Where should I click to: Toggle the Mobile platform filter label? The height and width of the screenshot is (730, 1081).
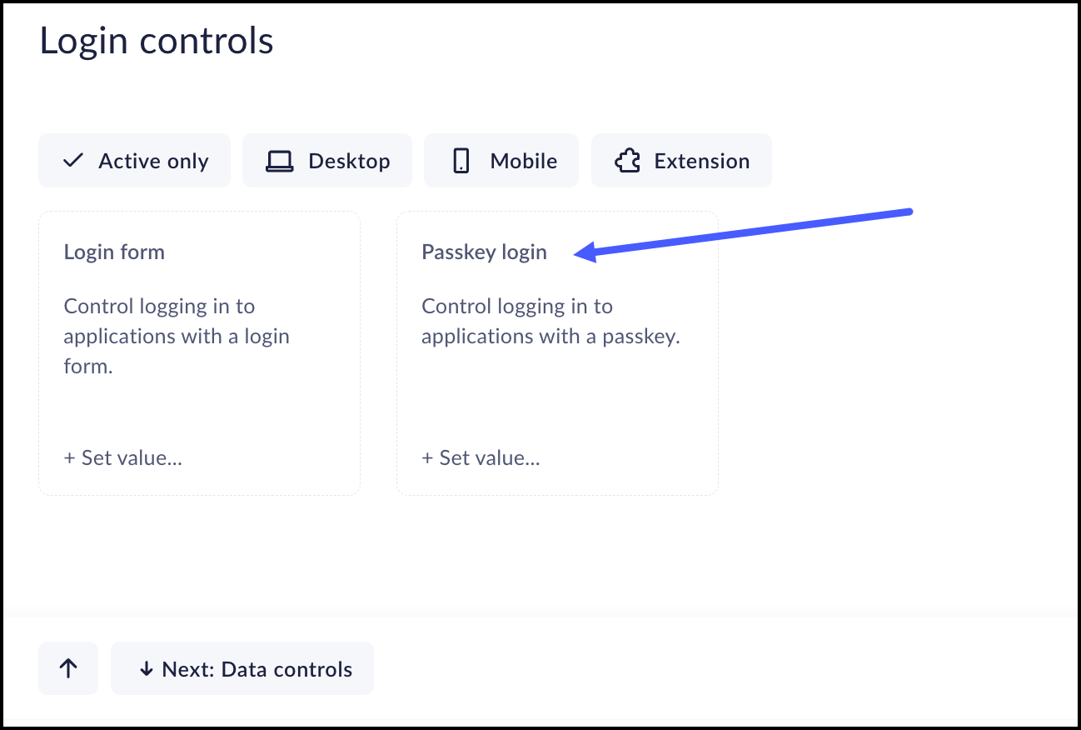(523, 161)
